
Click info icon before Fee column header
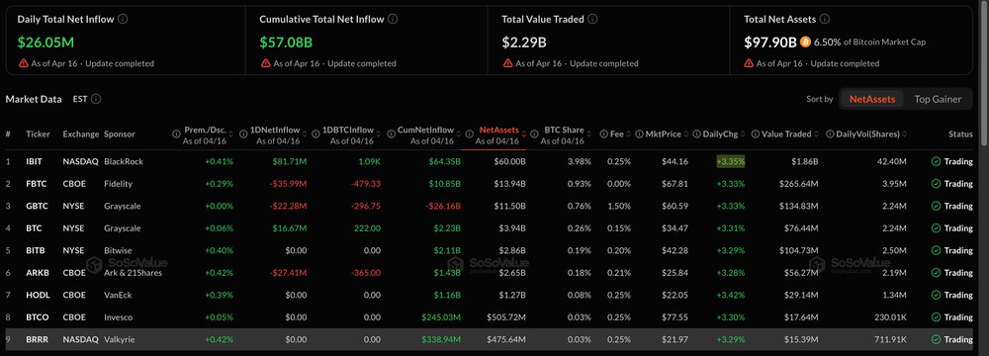pos(604,133)
